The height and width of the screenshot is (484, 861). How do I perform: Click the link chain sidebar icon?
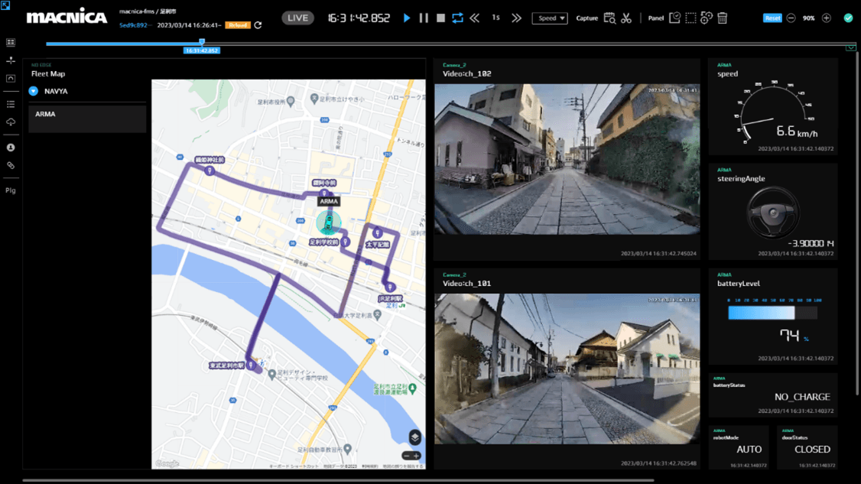pyautogui.click(x=11, y=165)
